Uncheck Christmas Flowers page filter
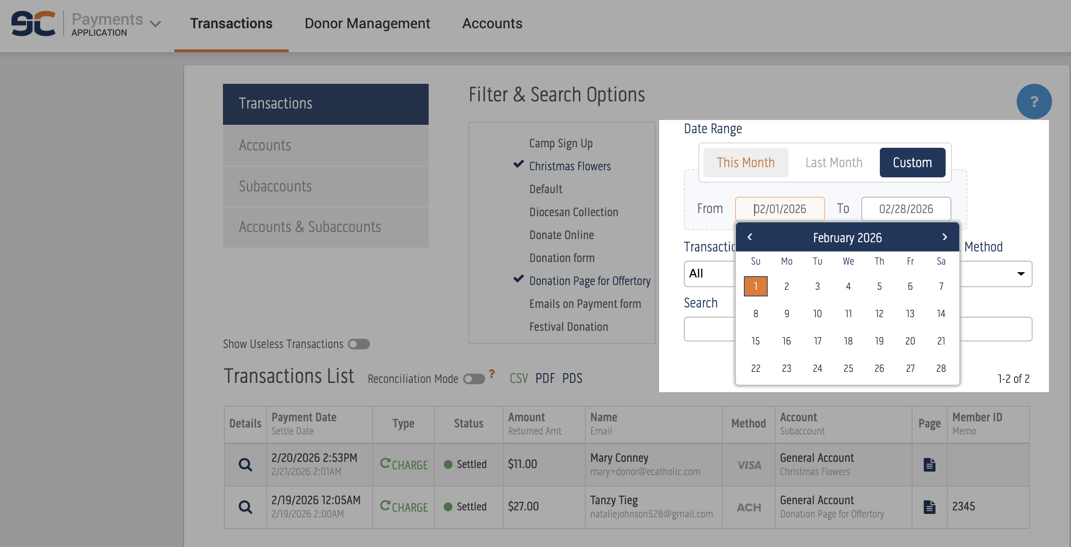The width and height of the screenshot is (1071, 547). tap(569, 166)
